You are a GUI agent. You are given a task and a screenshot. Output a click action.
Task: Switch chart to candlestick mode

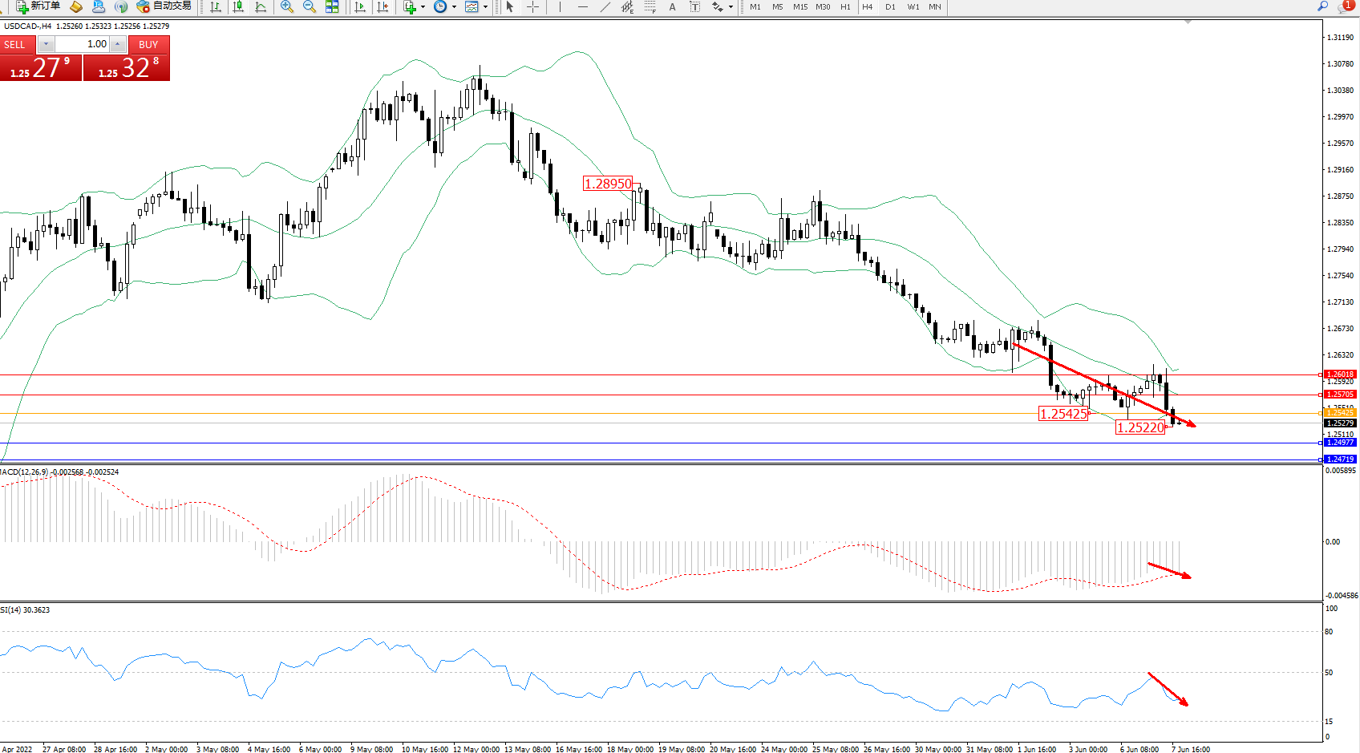click(238, 6)
